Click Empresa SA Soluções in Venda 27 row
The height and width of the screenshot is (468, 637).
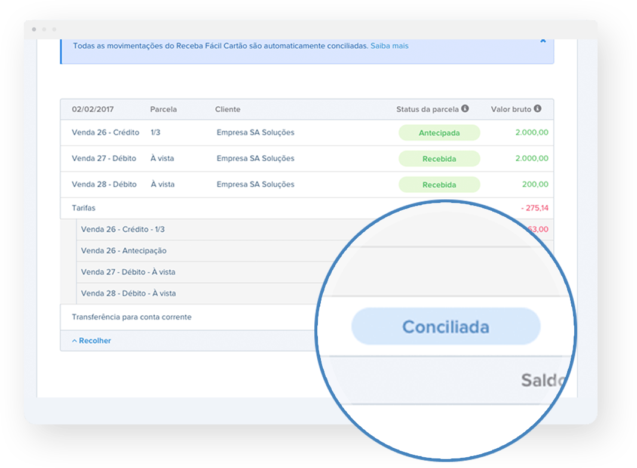tap(255, 158)
